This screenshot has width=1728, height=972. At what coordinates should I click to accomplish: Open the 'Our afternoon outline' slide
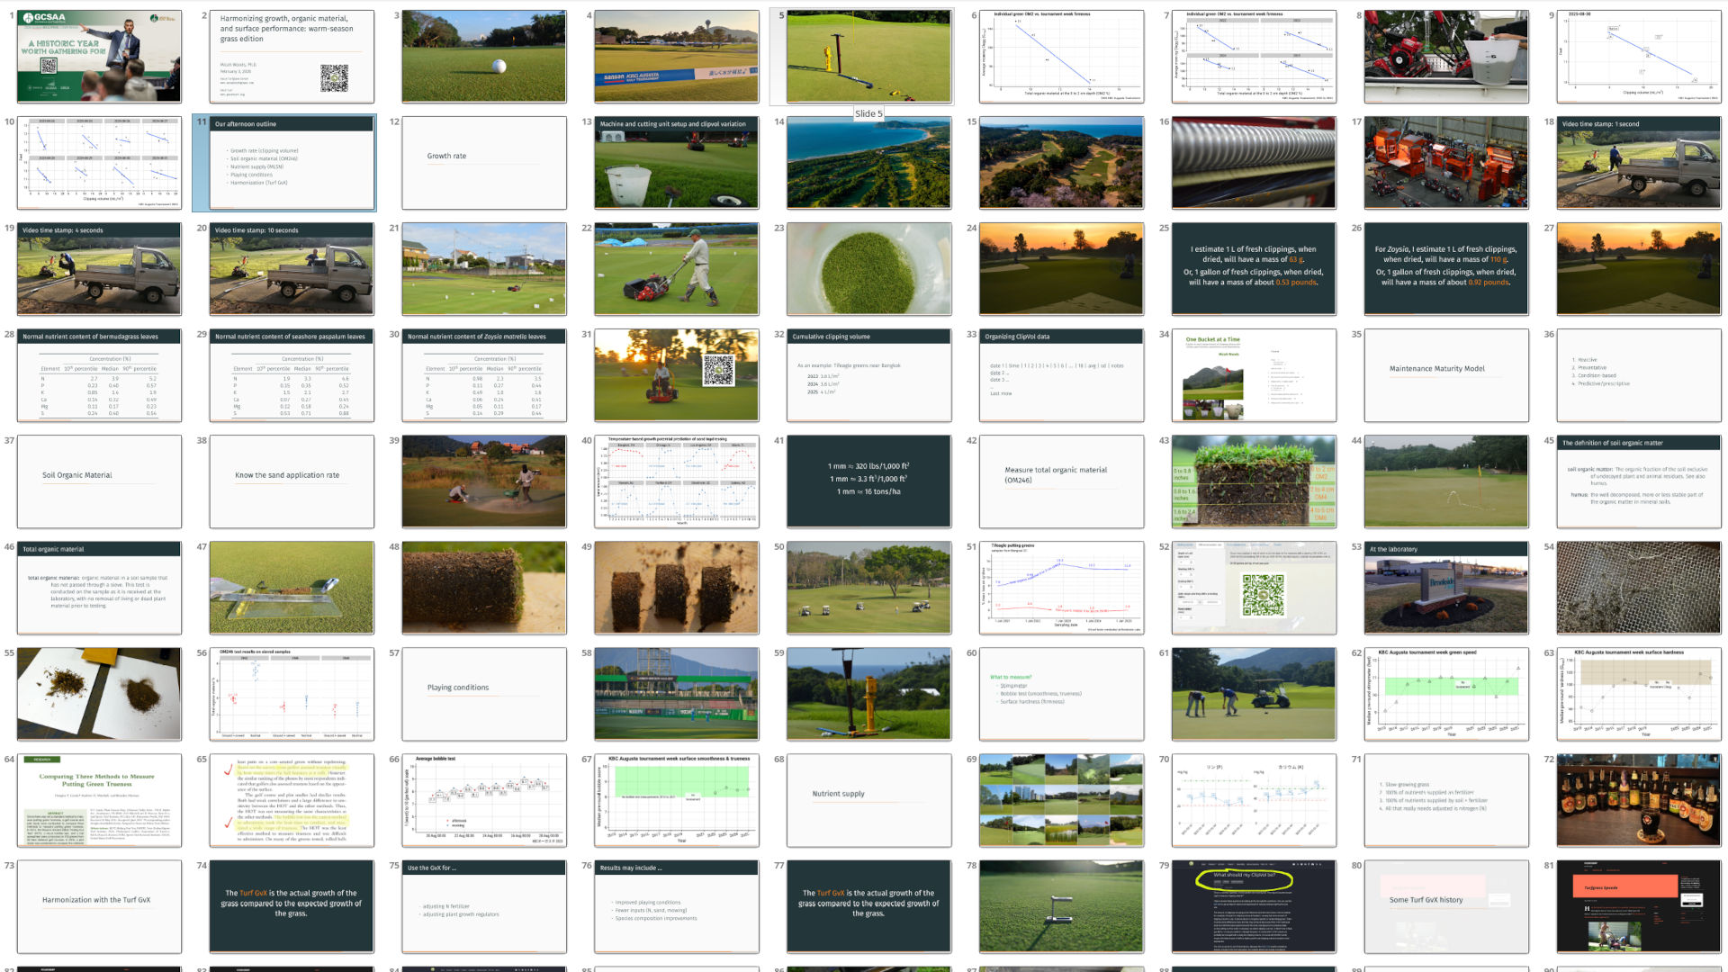(291, 162)
